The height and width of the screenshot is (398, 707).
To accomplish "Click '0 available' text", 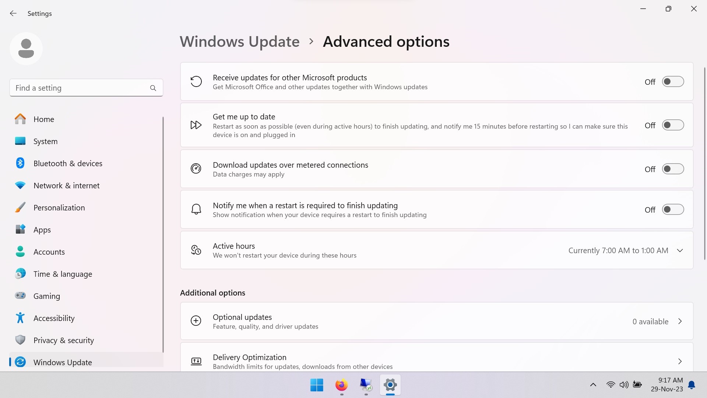I will point(650,321).
